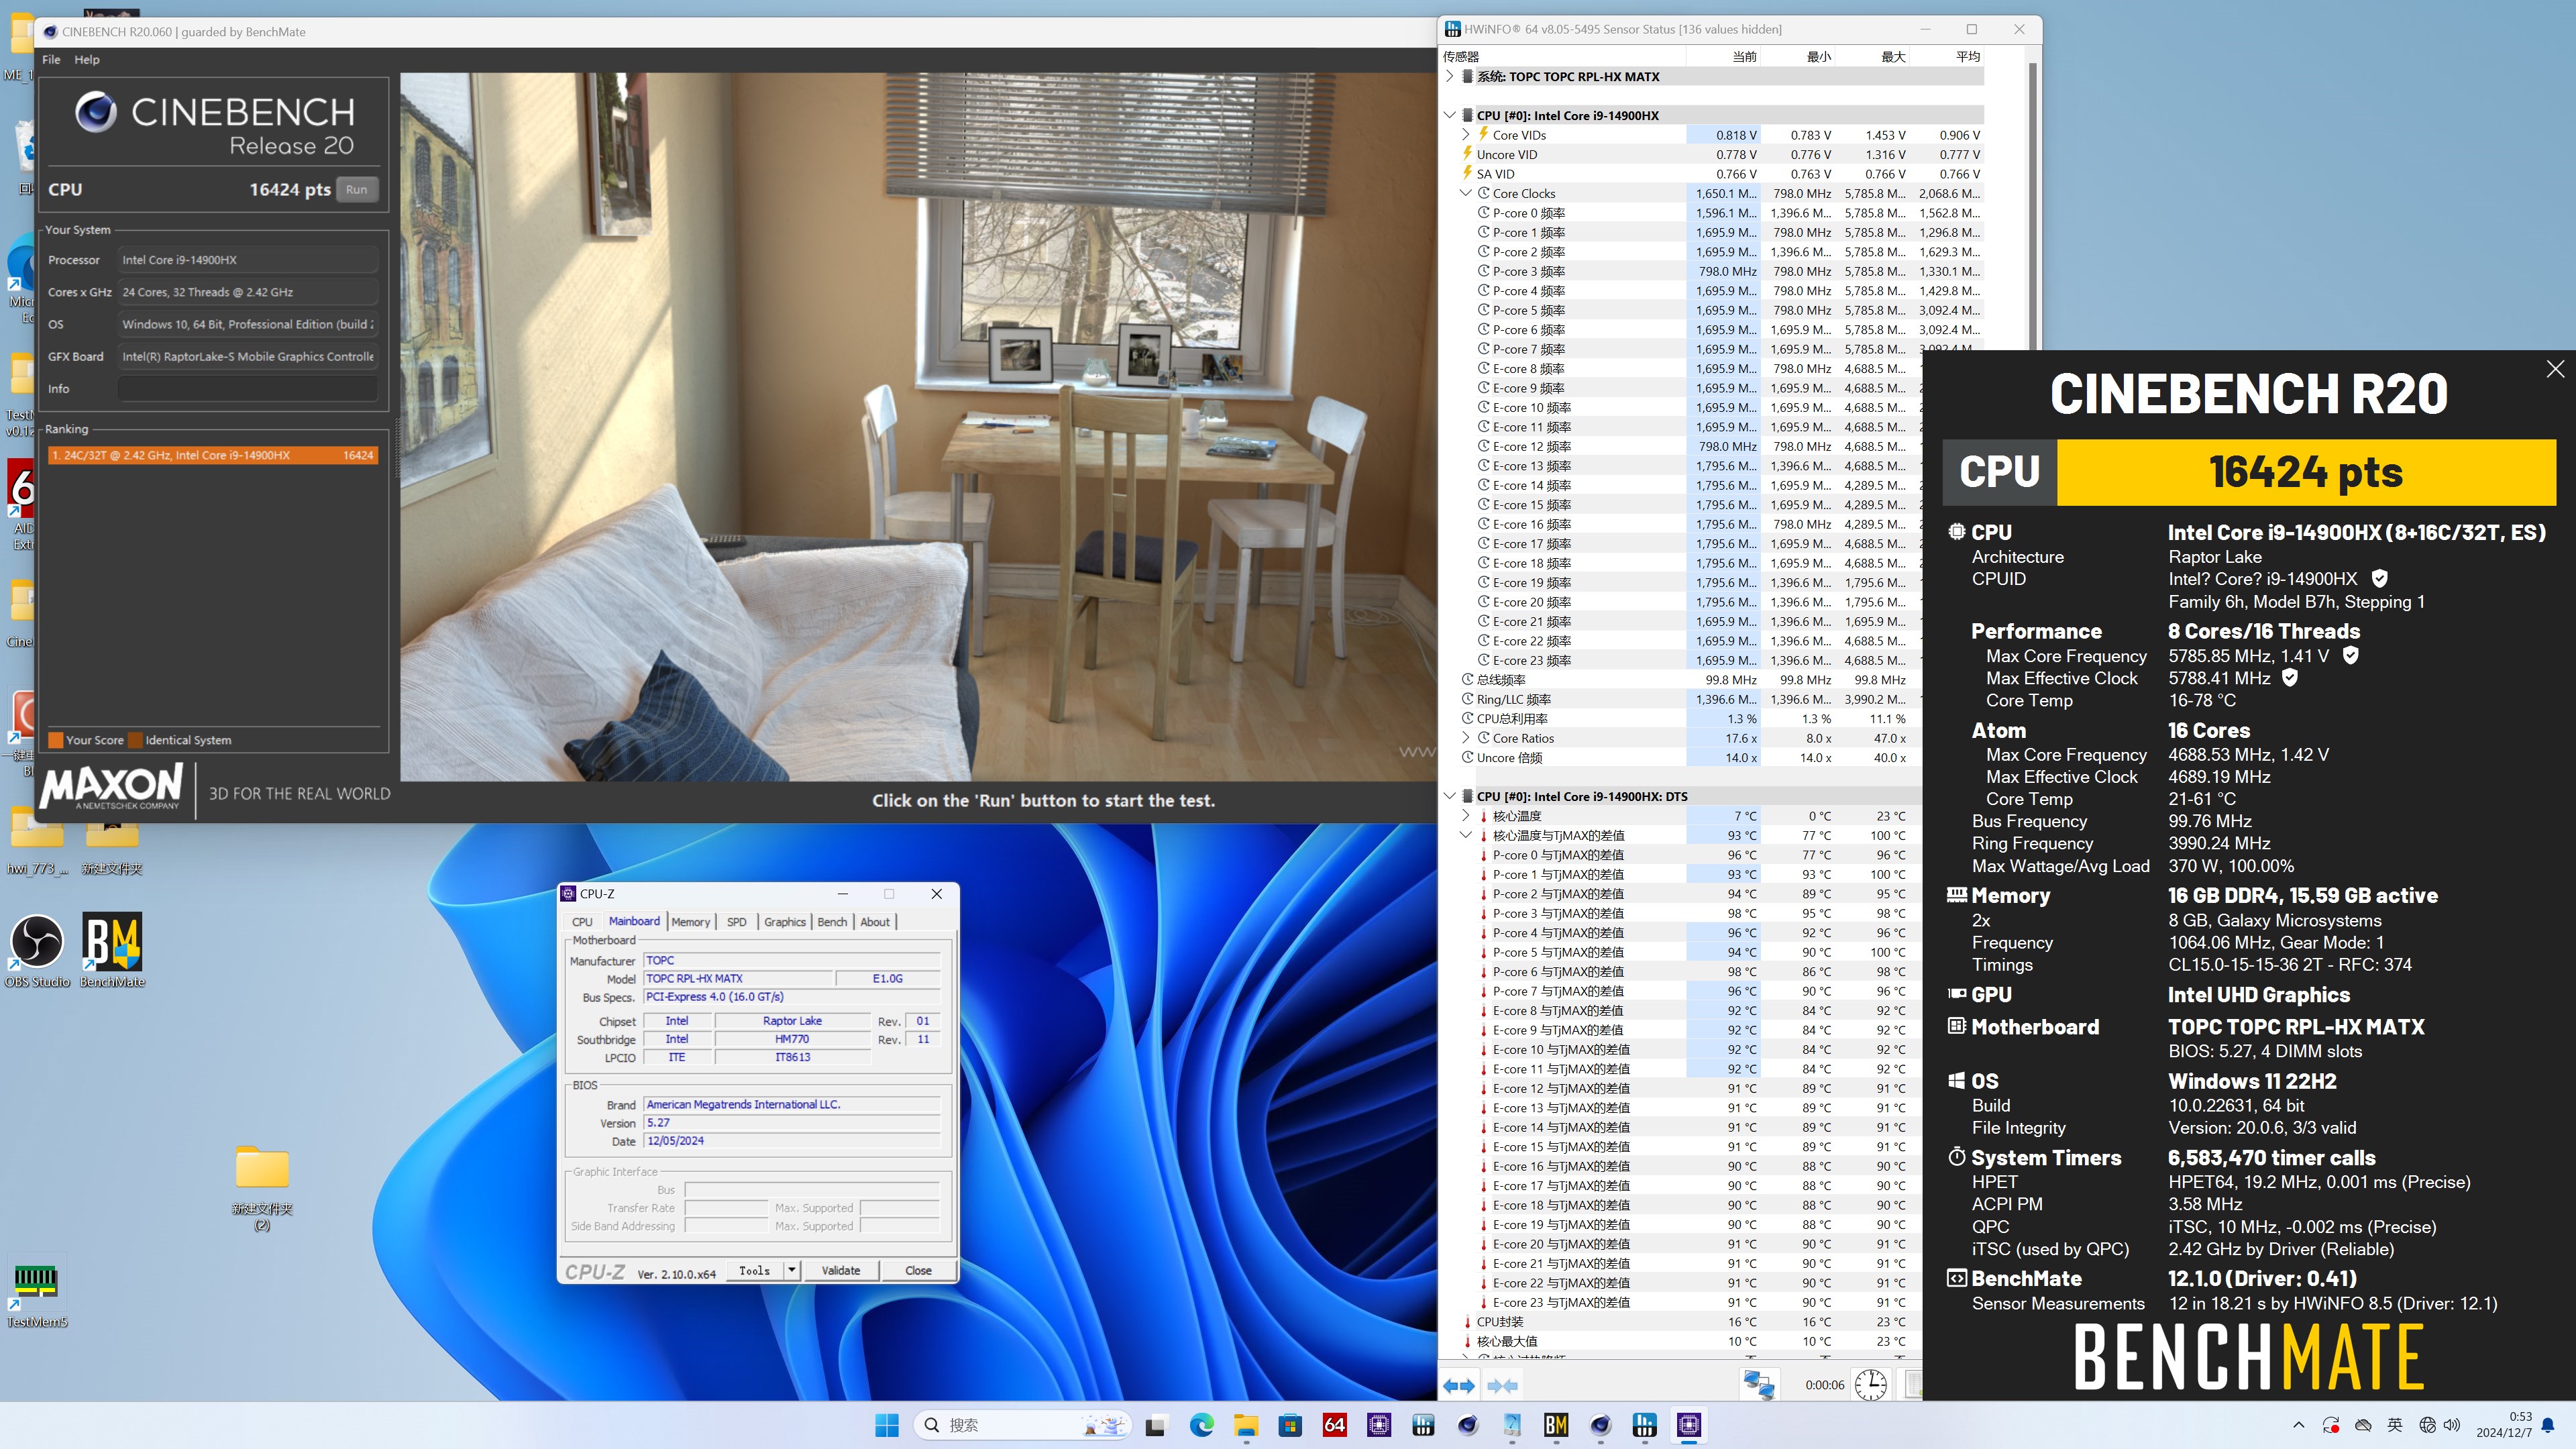Click the collapse-columns arrows icon in HWiNFO

pos(1502,1386)
